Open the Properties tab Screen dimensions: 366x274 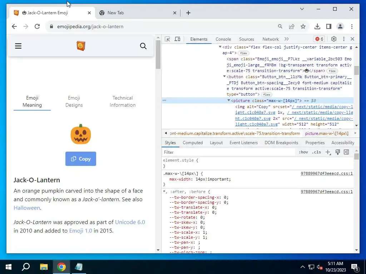point(315,143)
